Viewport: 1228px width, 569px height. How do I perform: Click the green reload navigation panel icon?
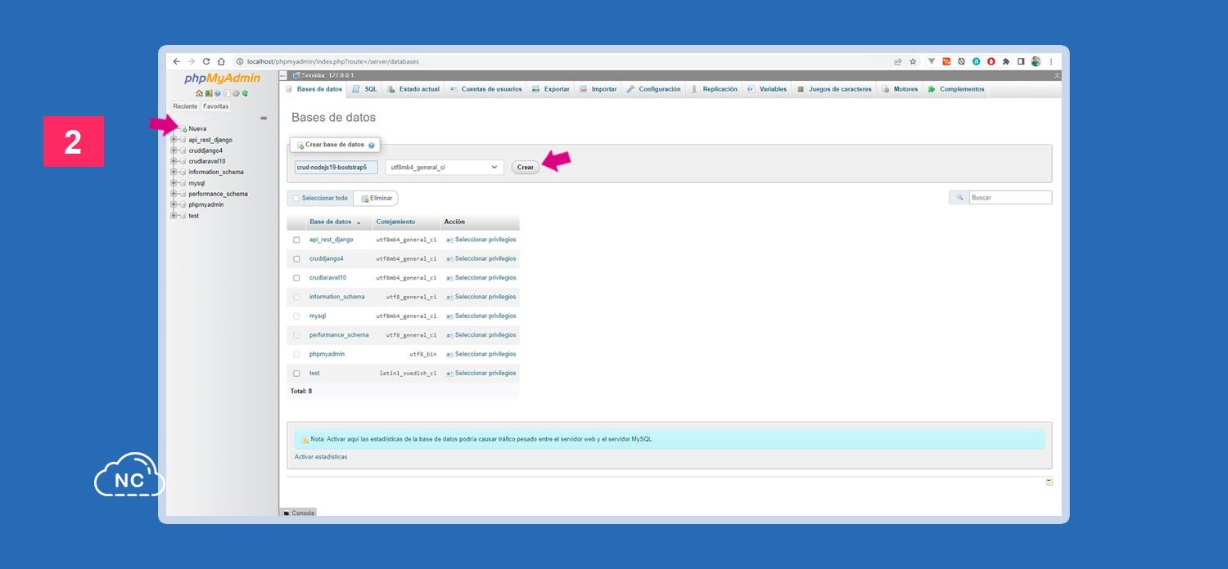pos(245,93)
